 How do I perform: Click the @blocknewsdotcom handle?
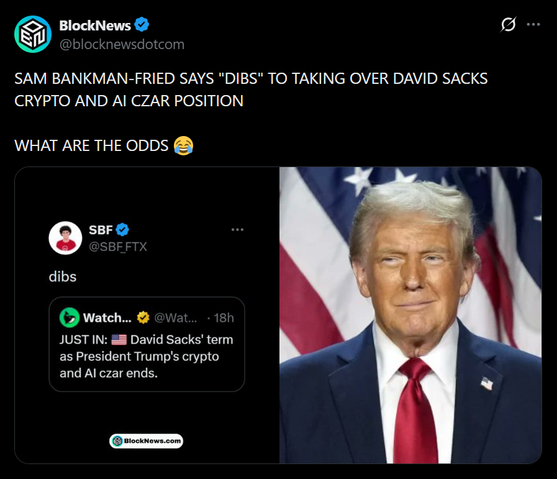[x=121, y=44]
